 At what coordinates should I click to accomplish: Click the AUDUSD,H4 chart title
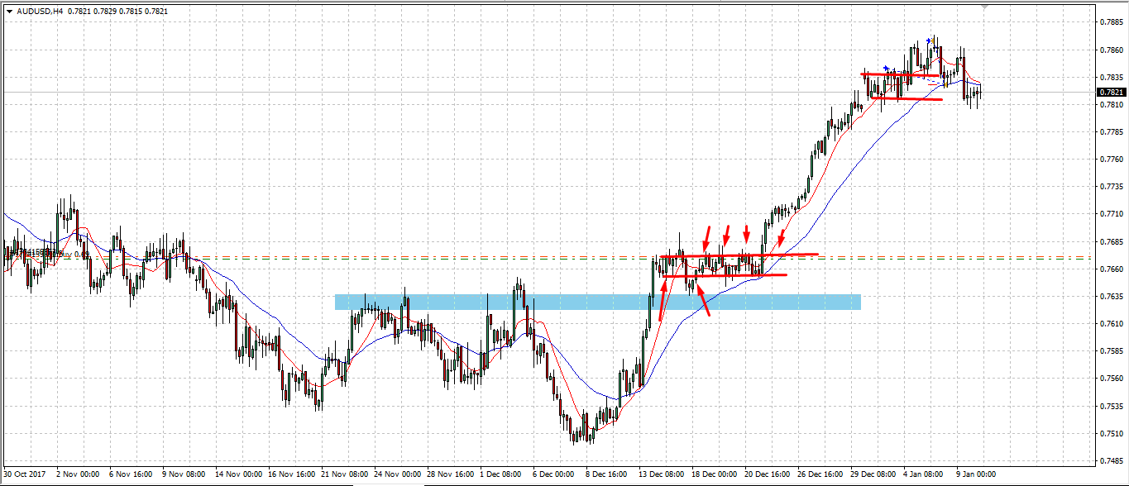coord(41,12)
